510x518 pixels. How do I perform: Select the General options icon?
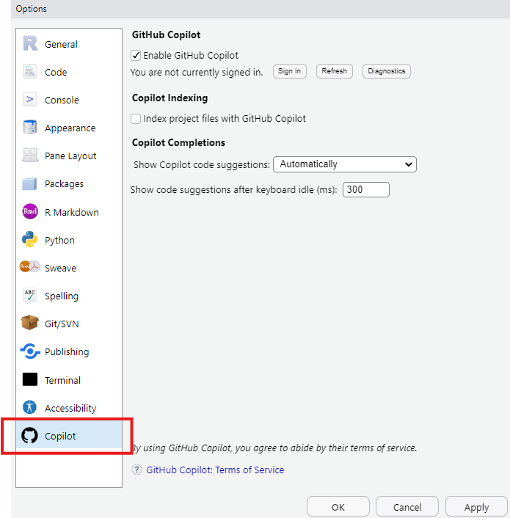pyautogui.click(x=30, y=44)
